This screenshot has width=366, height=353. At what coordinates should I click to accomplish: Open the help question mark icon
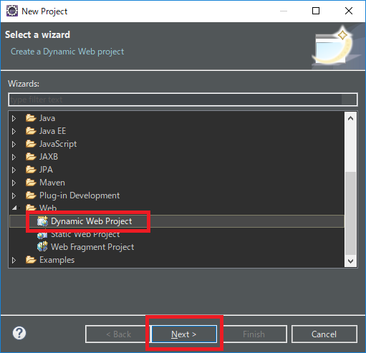[19, 333]
